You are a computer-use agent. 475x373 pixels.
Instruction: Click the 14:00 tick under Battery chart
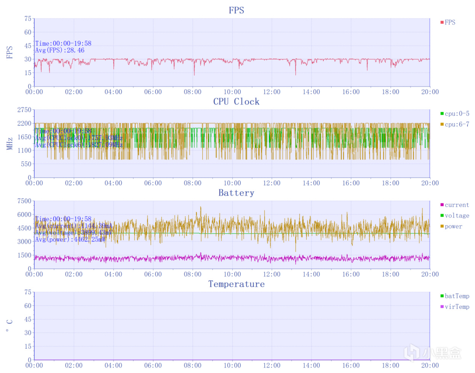point(311,274)
